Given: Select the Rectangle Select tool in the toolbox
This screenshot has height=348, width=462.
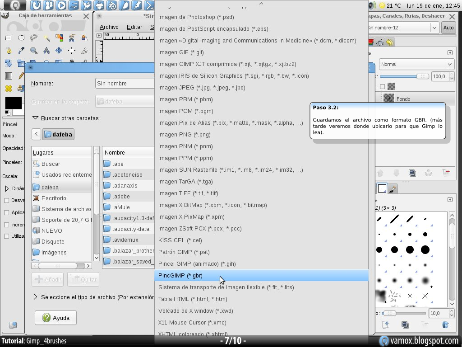Looking at the screenshot, I should coord(8,38).
